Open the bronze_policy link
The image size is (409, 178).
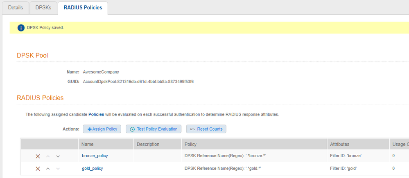[95, 156]
